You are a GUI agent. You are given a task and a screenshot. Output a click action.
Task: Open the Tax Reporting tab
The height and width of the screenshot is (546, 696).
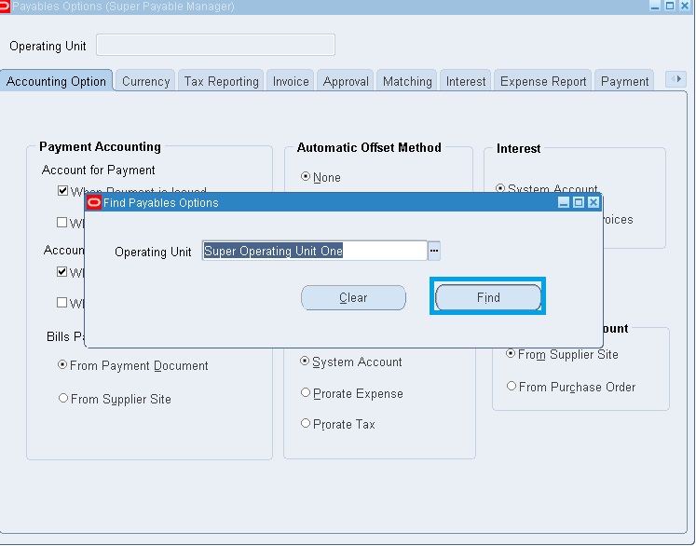(x=221, y=81)
